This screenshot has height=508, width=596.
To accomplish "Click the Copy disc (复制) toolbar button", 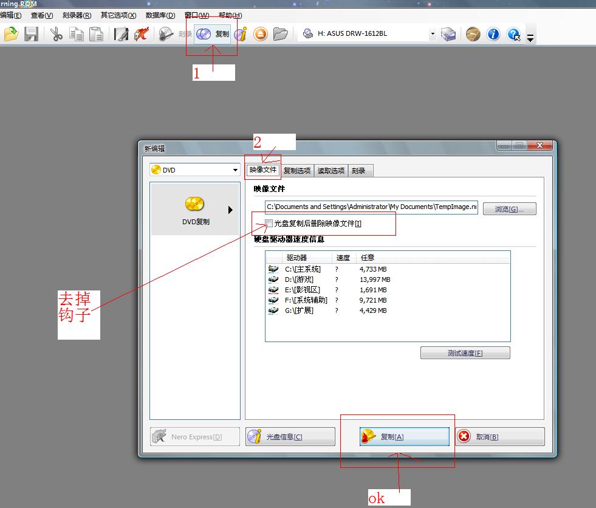I will [x=213, y=34].
